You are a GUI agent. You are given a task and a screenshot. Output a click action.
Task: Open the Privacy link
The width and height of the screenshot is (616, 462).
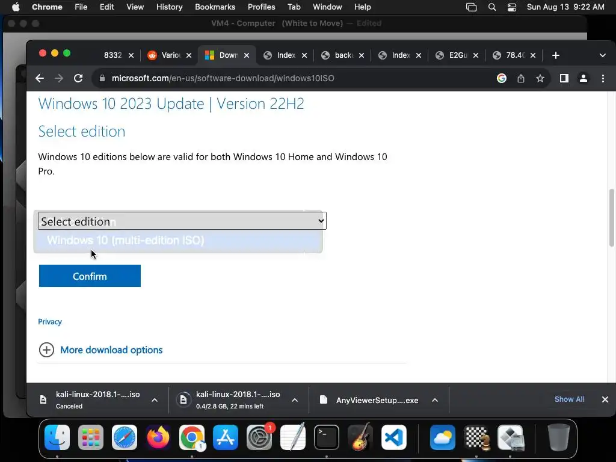coord(50,321)
